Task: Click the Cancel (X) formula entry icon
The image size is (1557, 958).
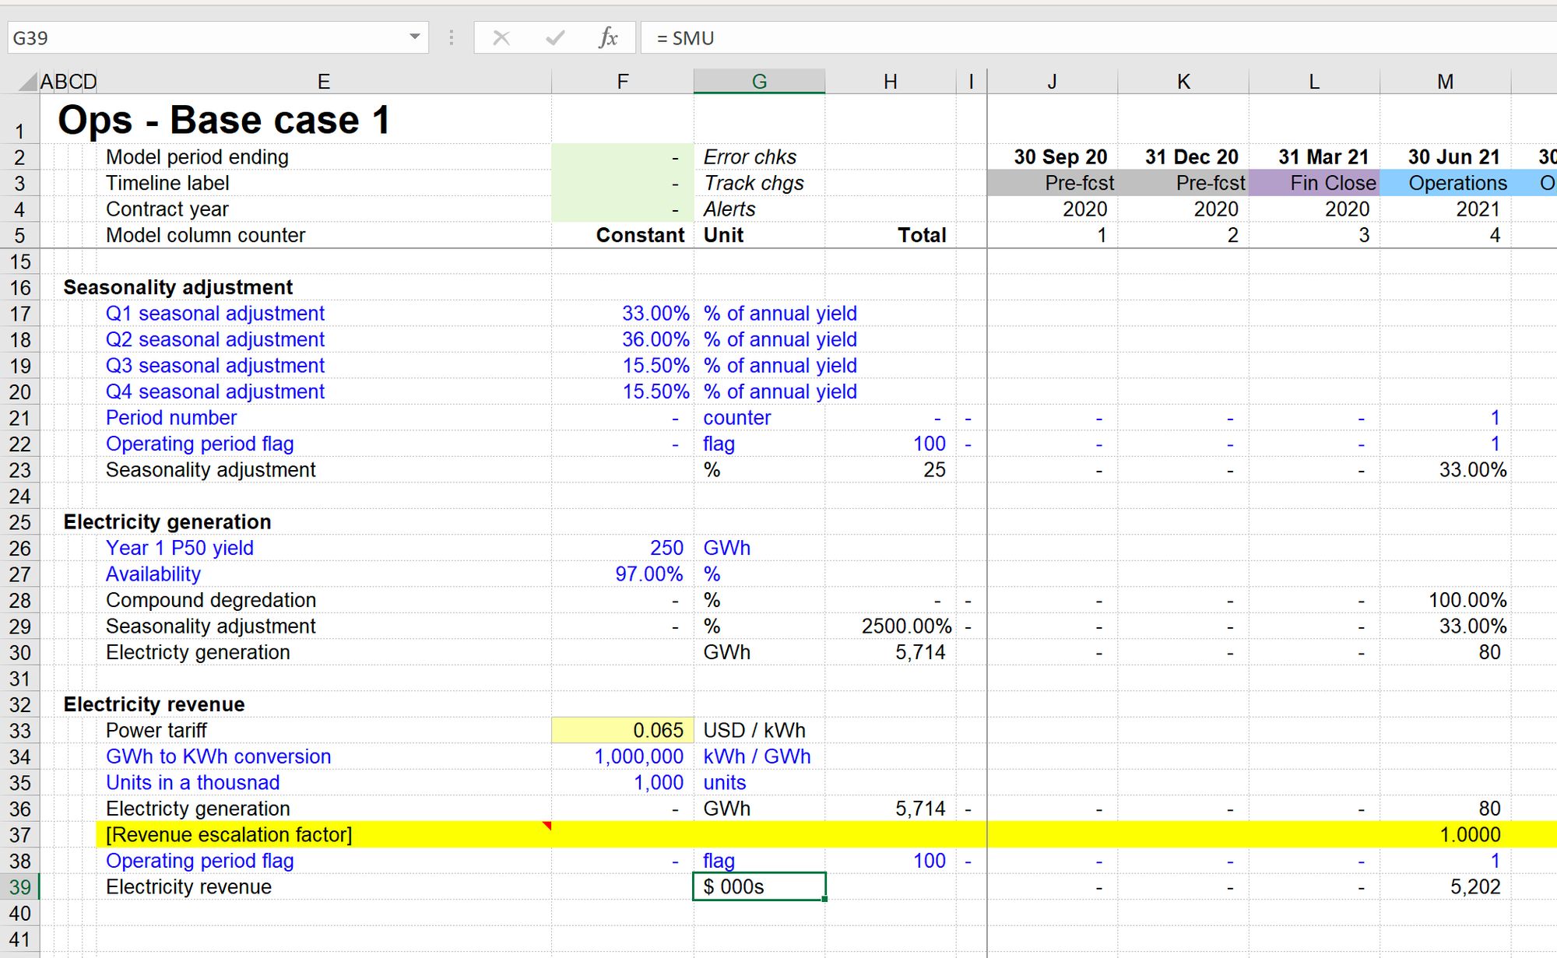Action: 501,37
